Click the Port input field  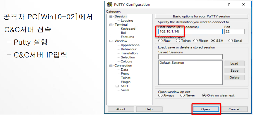click(234, 32)
